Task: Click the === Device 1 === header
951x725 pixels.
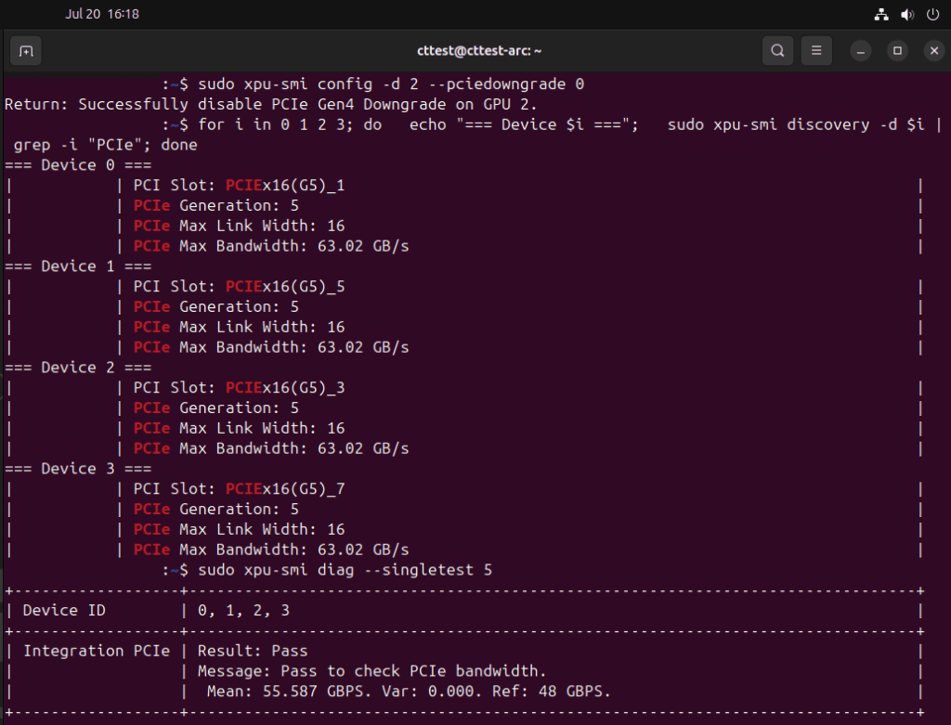Action: click(x=78, y=266)
